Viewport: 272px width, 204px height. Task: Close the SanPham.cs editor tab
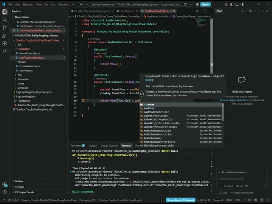pos(137,11)
